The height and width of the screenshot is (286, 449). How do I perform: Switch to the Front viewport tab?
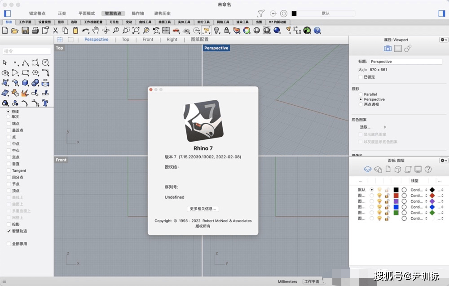click(x=148, y=40)
